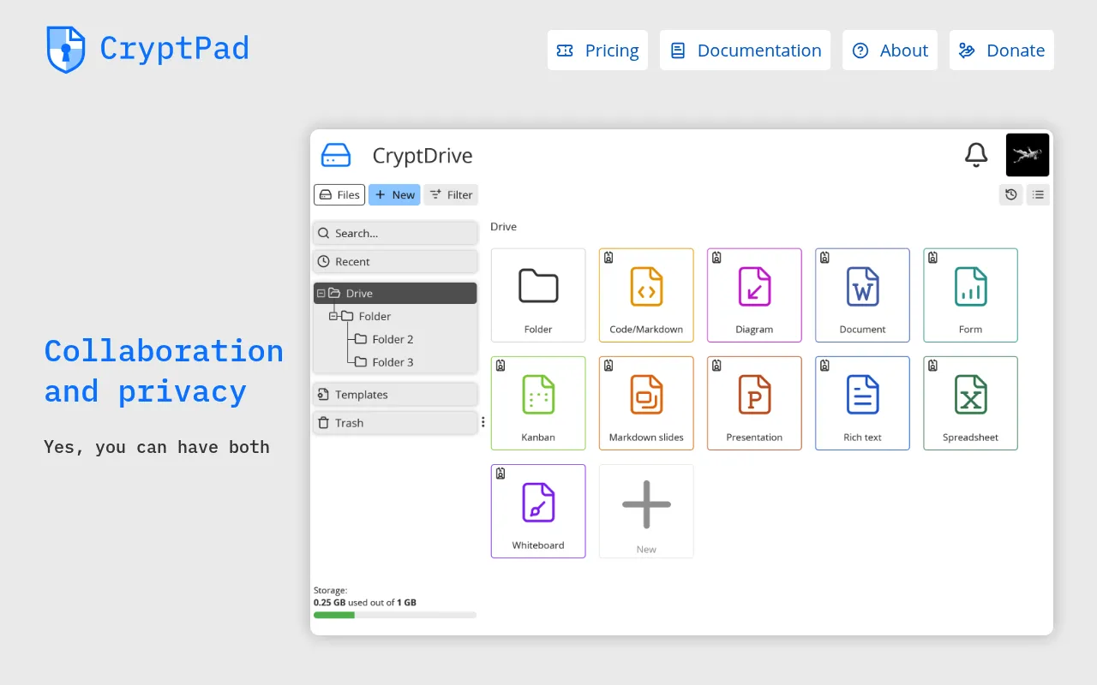Click the New plus tile
Screen dimensions: 1097x685
pyautogui.click(x=646, y=511)
